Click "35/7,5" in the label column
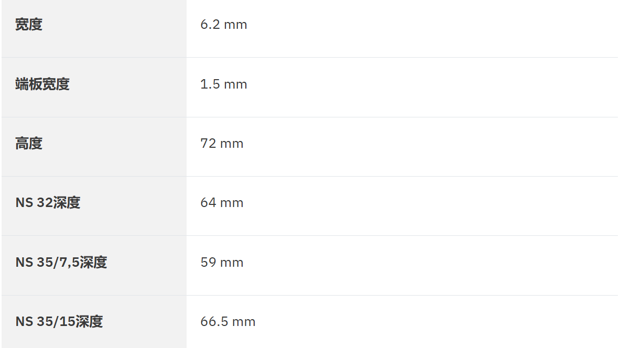 pos(57,262)
